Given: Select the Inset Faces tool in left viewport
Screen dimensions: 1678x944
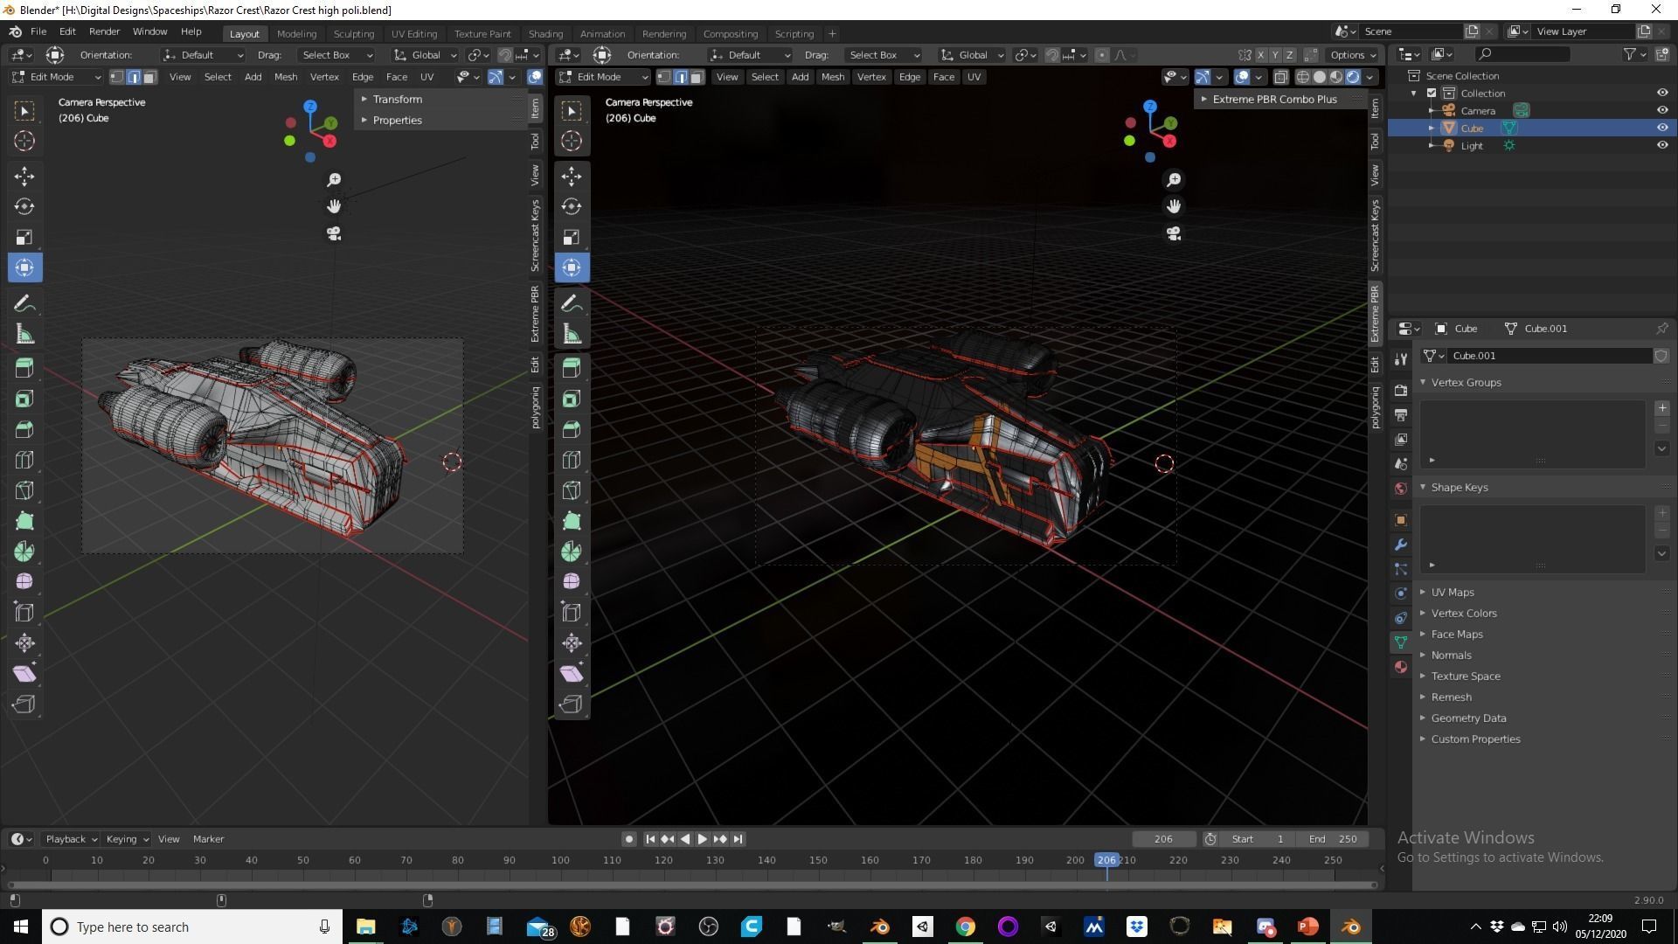Looking at the screenshot, I should pos(24,399).
